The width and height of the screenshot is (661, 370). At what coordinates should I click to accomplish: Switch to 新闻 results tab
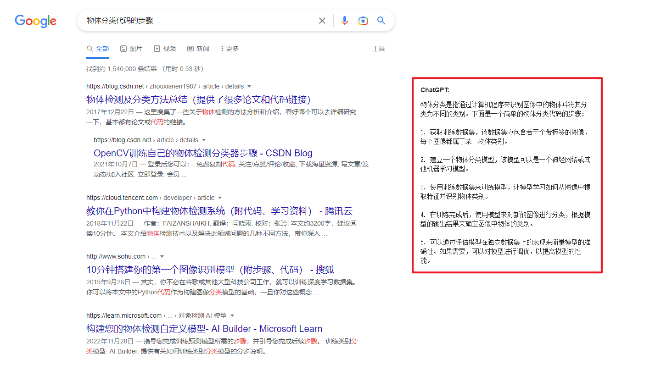click(x=198, y=49)
